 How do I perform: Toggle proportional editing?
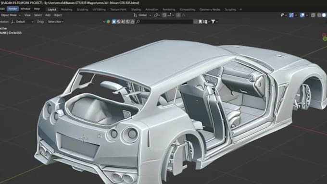coord(178,15)
